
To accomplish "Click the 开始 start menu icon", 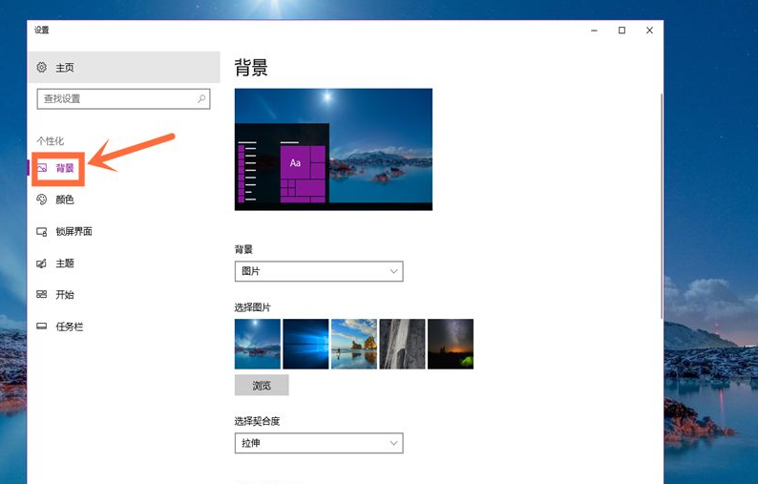I will (42, 295).
